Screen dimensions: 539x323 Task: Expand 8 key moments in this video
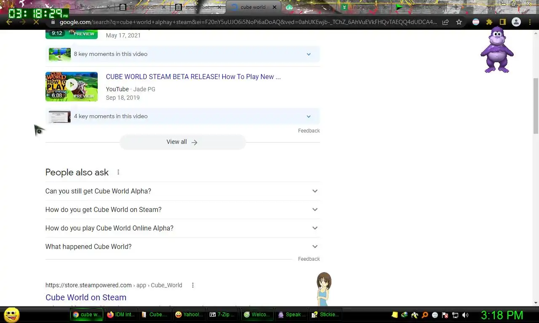coord(183,54)
